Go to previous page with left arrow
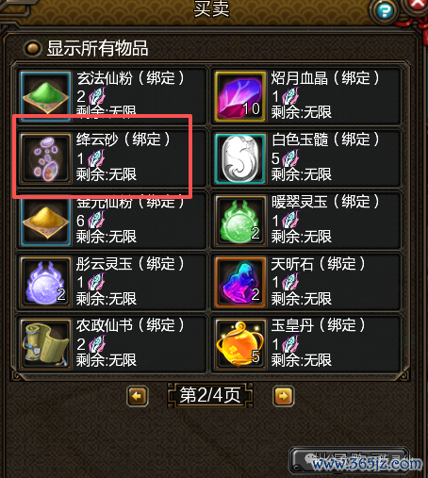Image resolution: width=428 pixels, height=478 pixels. coord(138,396)
